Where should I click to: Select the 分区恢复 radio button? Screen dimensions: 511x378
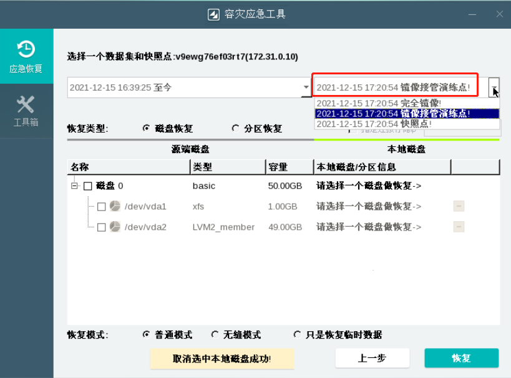coord(236,128)
